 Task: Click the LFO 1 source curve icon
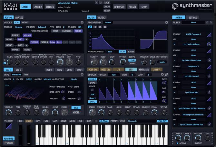(209, 51)
